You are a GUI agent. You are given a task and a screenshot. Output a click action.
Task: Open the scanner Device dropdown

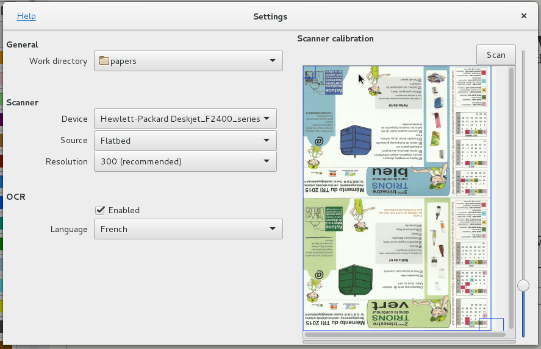tap(185, 119)
